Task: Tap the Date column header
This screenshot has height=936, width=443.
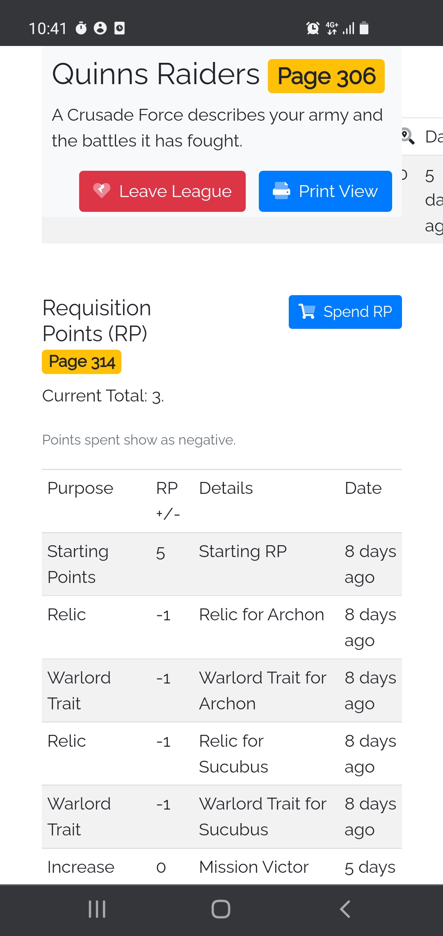Action: point(363,488)
